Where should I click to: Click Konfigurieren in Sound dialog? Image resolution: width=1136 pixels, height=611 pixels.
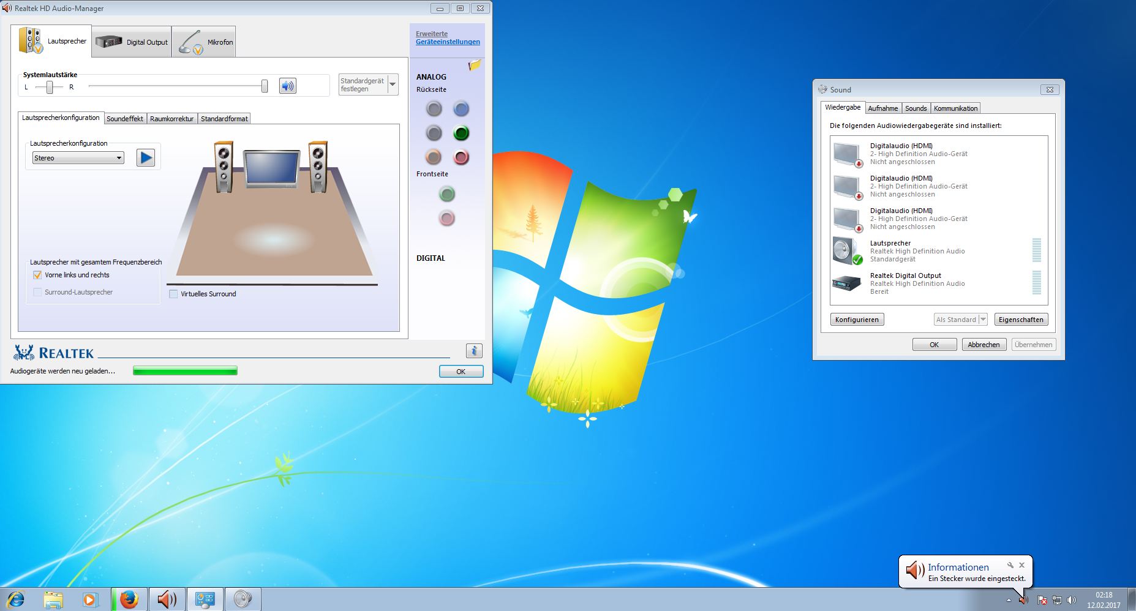[857, 320]
